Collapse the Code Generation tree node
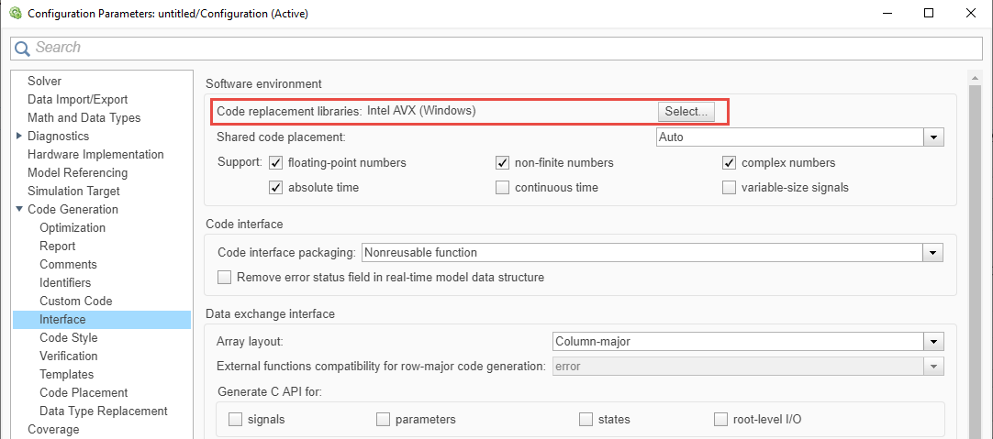The height and width of the screenshot is (439, 993). (x=19, y=209)
